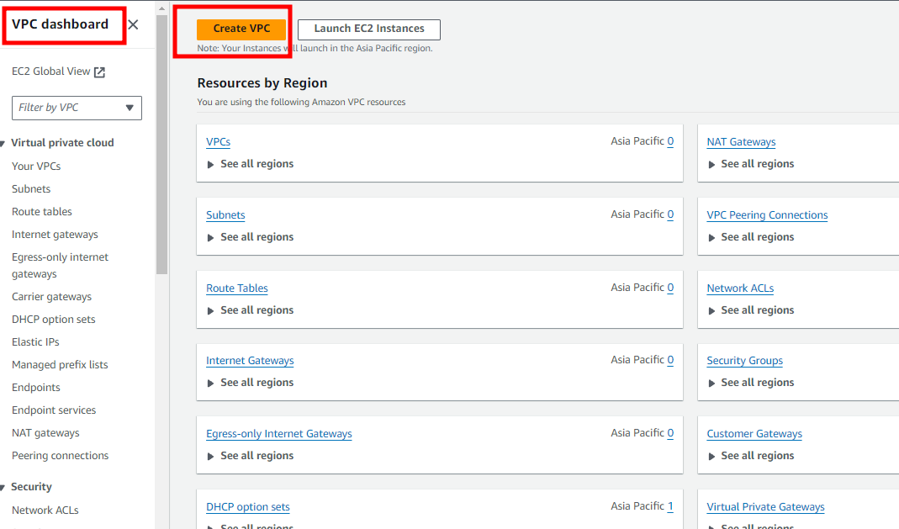Close the VPC dashboard navigation panel
899x529 pixels.
[x=133, y=24]
